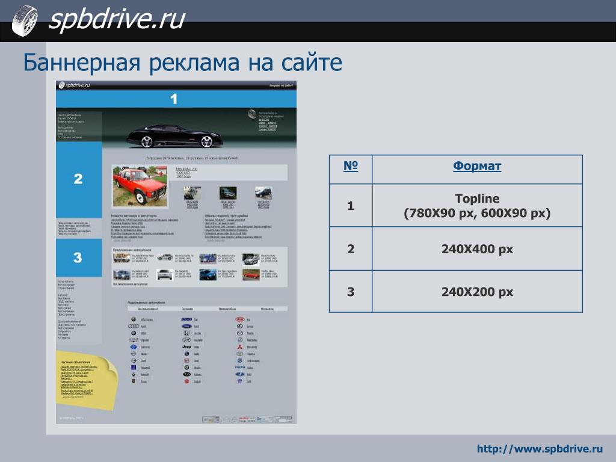616x462 pixels.
Task: Click the Fiat brand logo
Action: [x=186, y=319]
